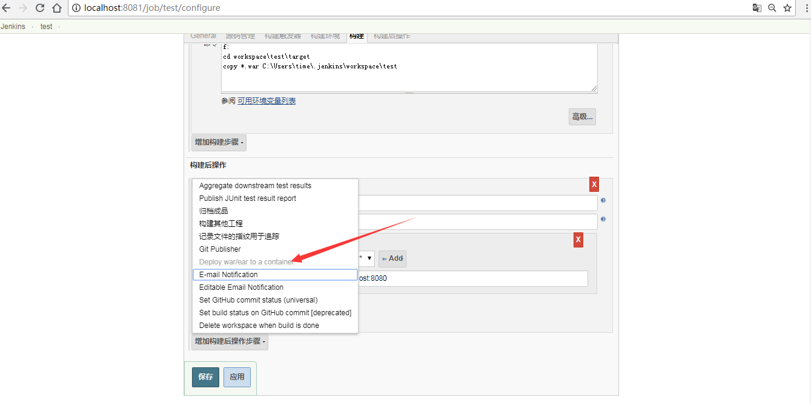This screenshot has width=811, height=403.
Task: Click the bookmark star in the address bar
Action: [x=787, y=8]
